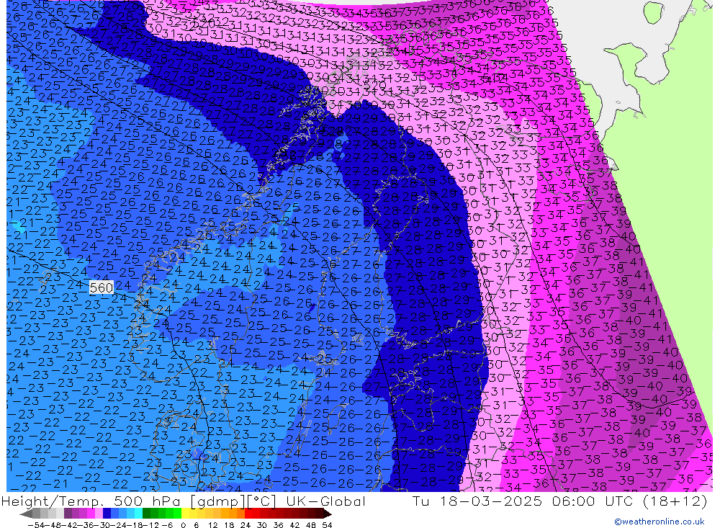The width and height of the screenshot is (720, 528).
Task: Click the '-30' legend value
Action: coord(102,525)
